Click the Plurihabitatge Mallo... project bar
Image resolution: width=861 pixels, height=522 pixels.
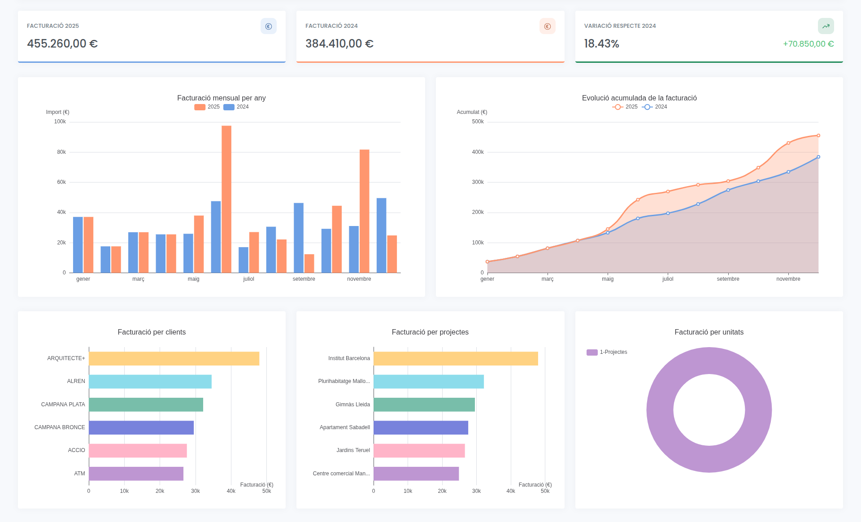coord(429,382)
